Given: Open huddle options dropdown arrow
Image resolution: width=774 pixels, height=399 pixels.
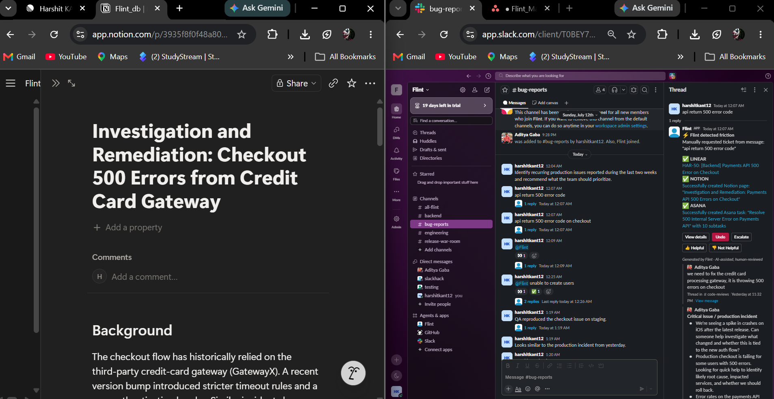Looking at the screenshot, I should coord(623,90).
